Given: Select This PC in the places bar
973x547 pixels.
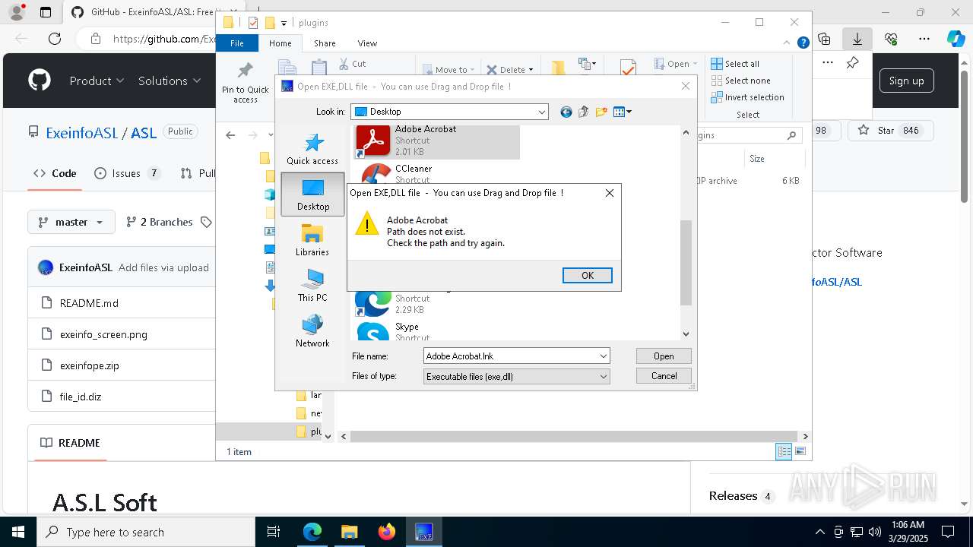Looking at the screenshot, I should pos(312,286).
